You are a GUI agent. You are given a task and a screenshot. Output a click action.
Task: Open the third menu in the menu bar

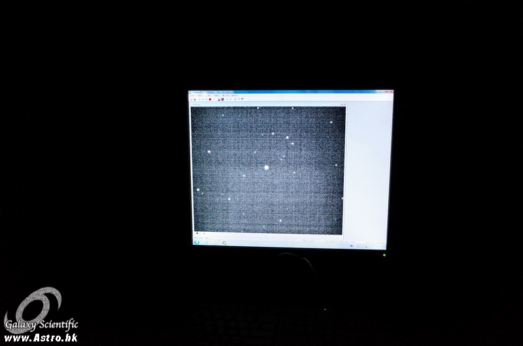coord(210,95)
